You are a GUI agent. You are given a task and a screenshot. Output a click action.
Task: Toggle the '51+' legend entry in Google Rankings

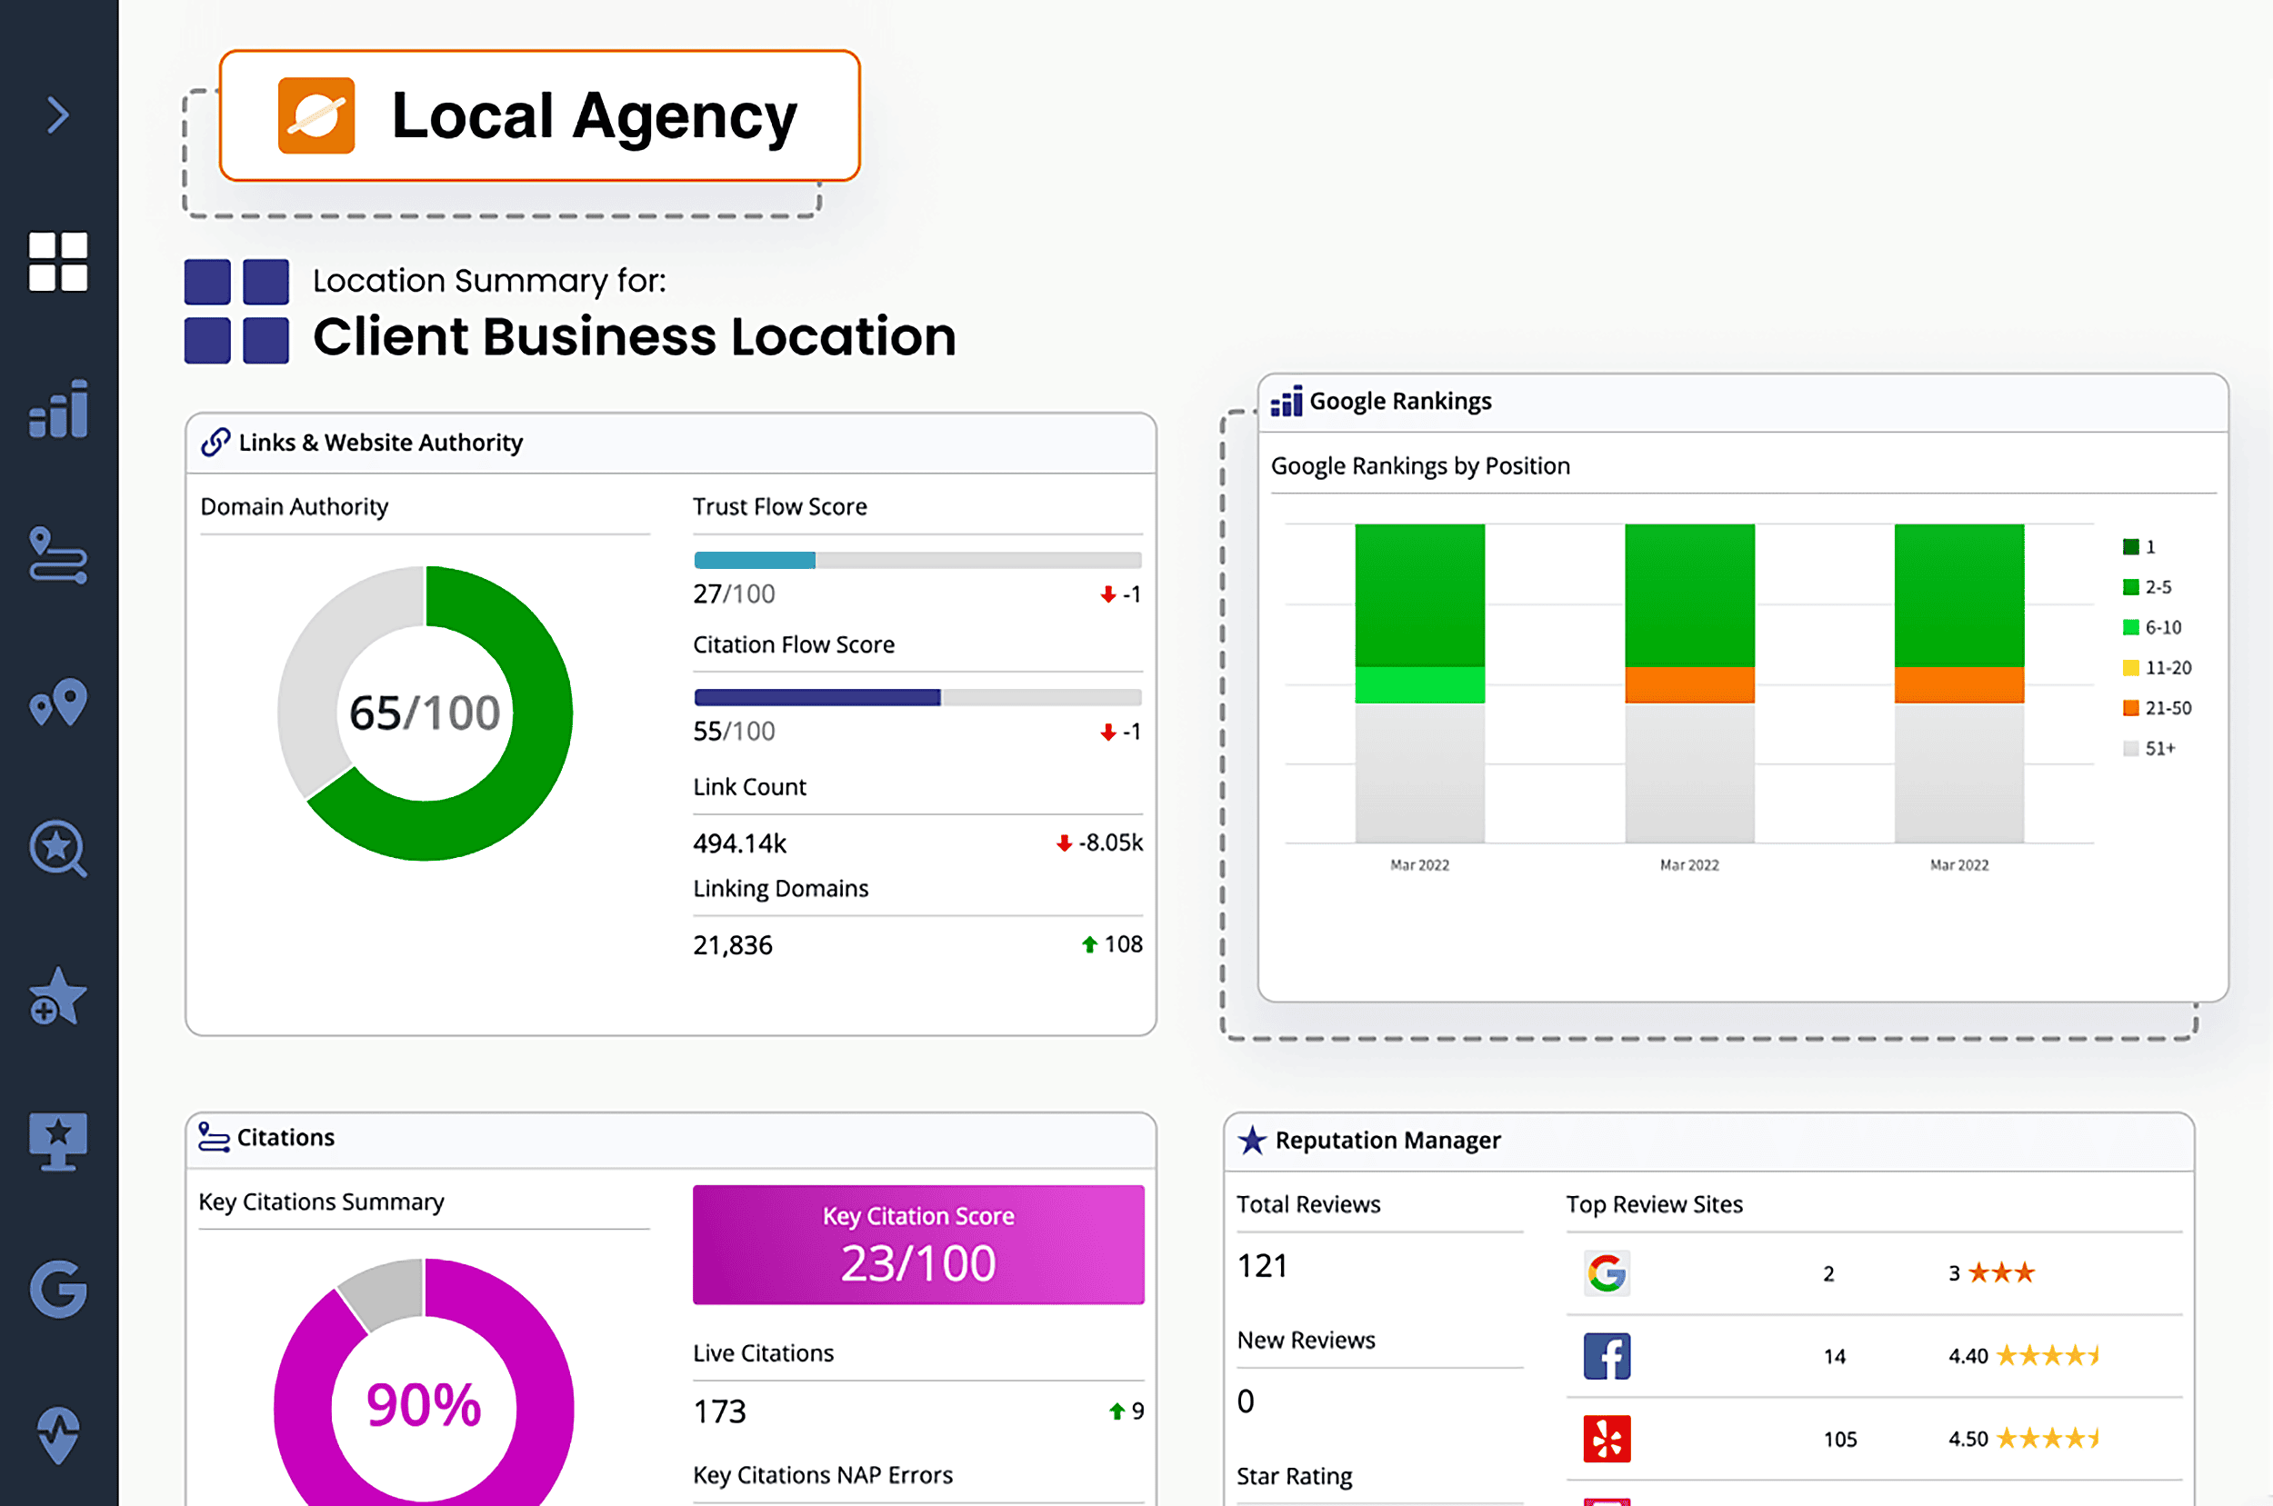tap(2150, 748)
